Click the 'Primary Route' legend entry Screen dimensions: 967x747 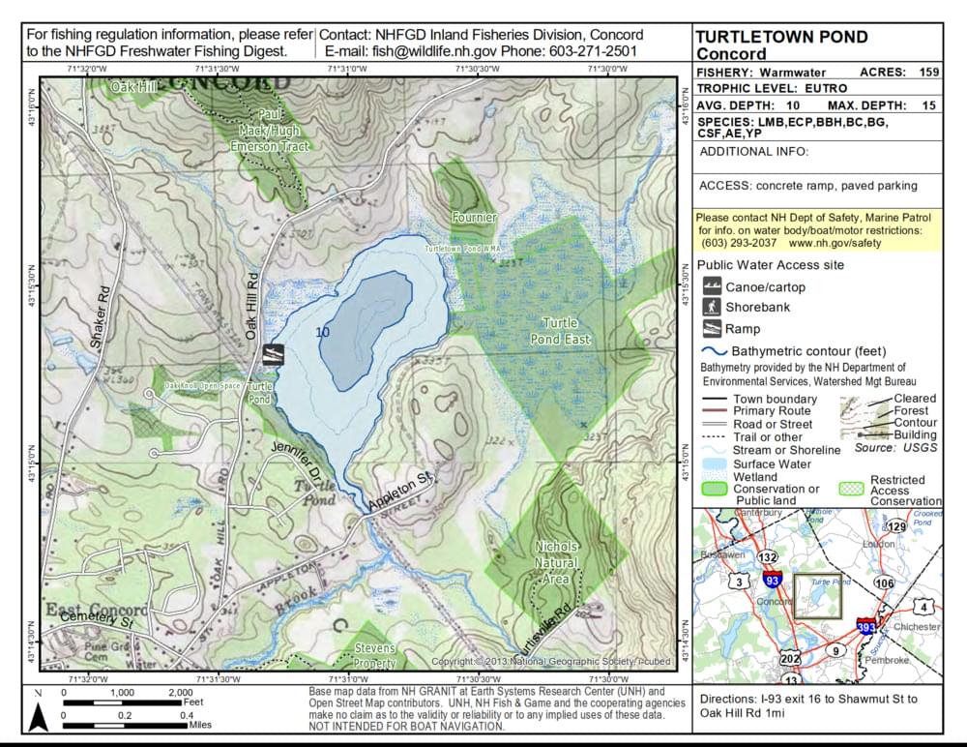click(772, 410)
